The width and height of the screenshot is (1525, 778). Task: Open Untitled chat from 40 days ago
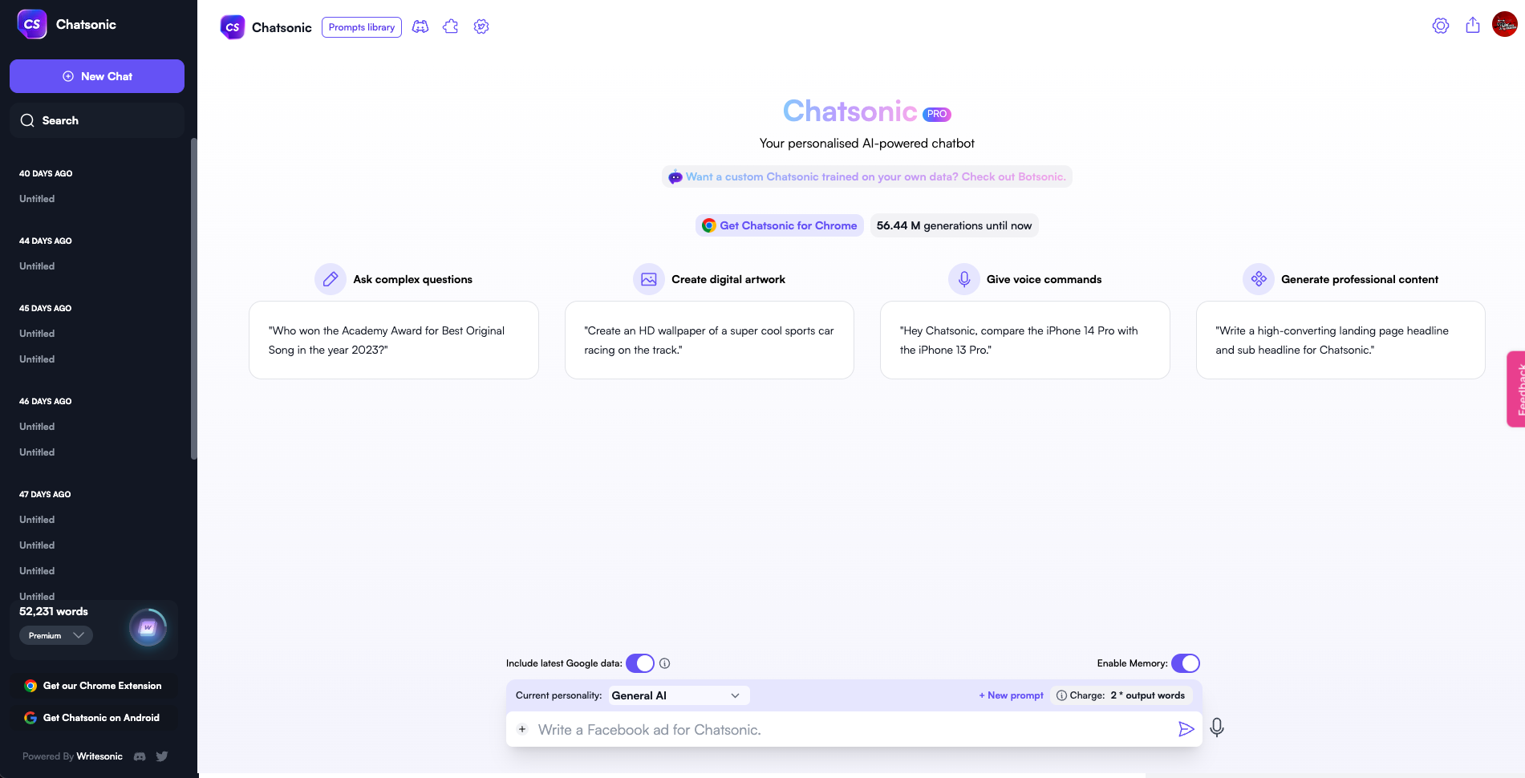point(37,199)
